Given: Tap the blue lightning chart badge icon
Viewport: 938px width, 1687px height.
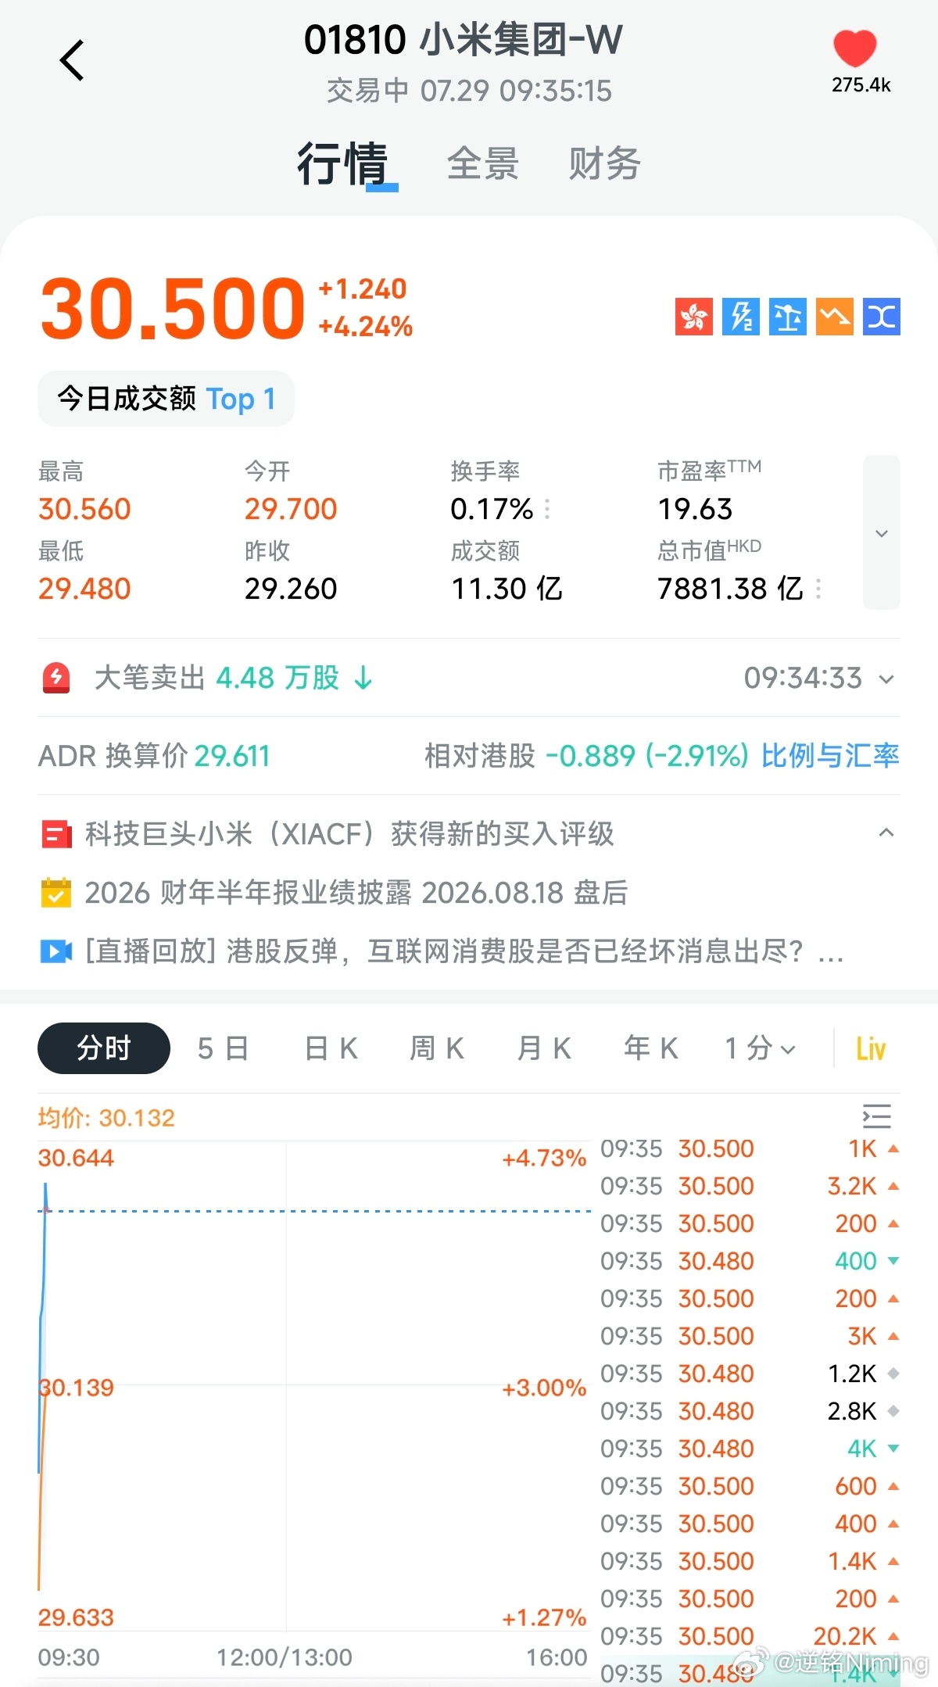Looking at the screenshot, I should pos(741,317).
